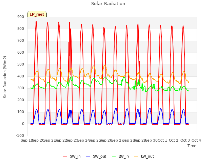The width and height of the screenshot is (217, 163).
Task: Click the 900 y-axis tick label
Action: point(21,17)
